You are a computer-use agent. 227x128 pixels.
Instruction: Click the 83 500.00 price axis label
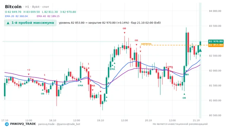pos(215,26)
